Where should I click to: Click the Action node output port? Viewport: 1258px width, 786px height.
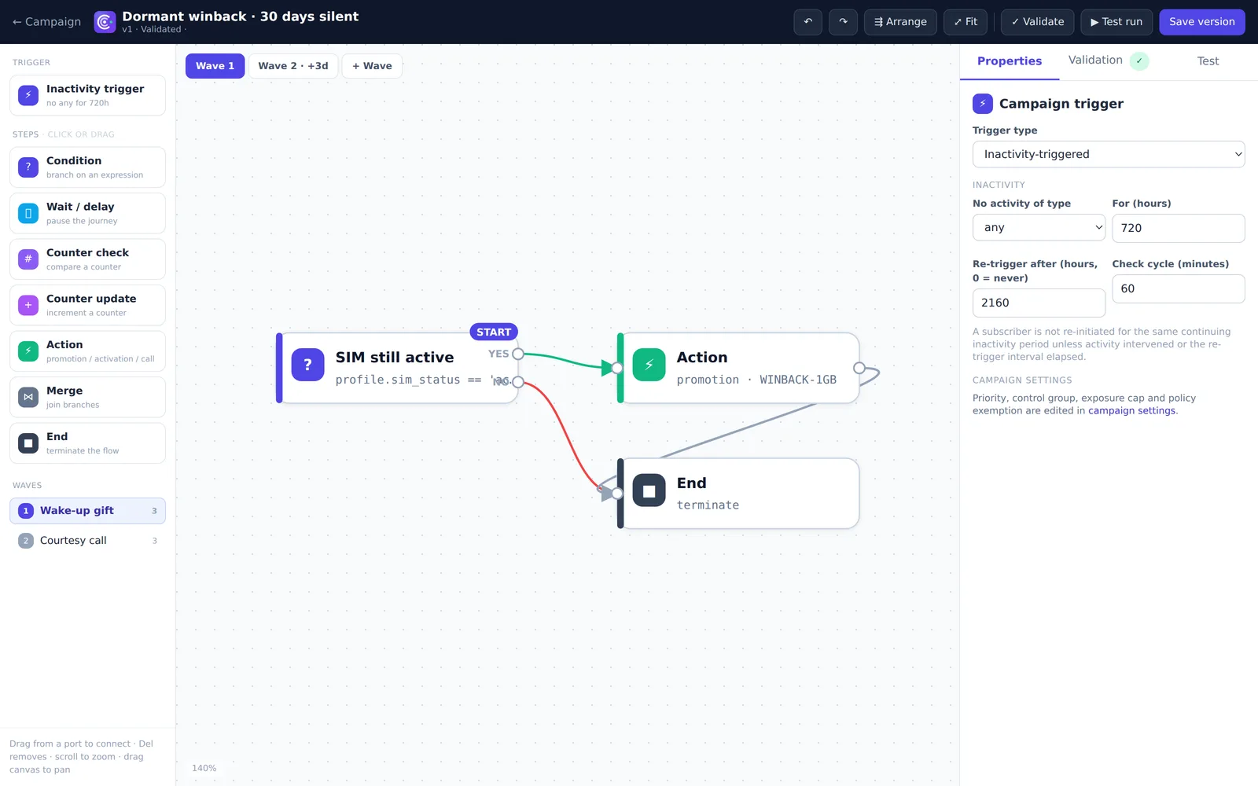click(859, 368)
